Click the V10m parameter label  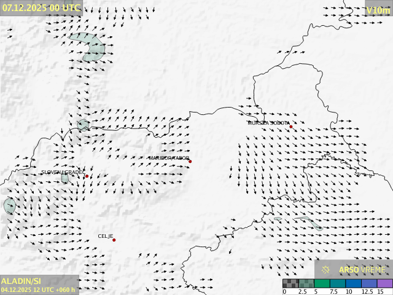click(378, 10)
